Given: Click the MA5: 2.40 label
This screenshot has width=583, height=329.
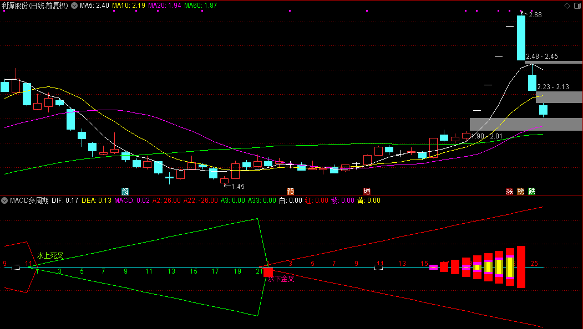Looking at the screenshot, I should 94,6.
